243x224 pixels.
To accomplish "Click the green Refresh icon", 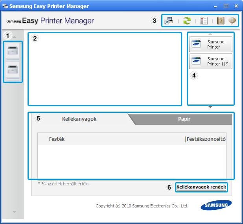I will 187,21.
